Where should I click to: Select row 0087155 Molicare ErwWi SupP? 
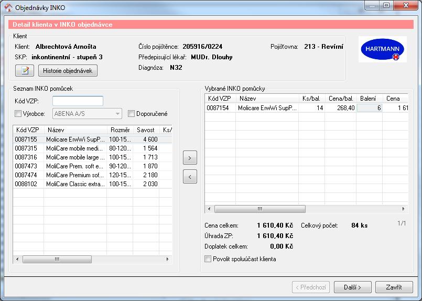coord(92,139)
